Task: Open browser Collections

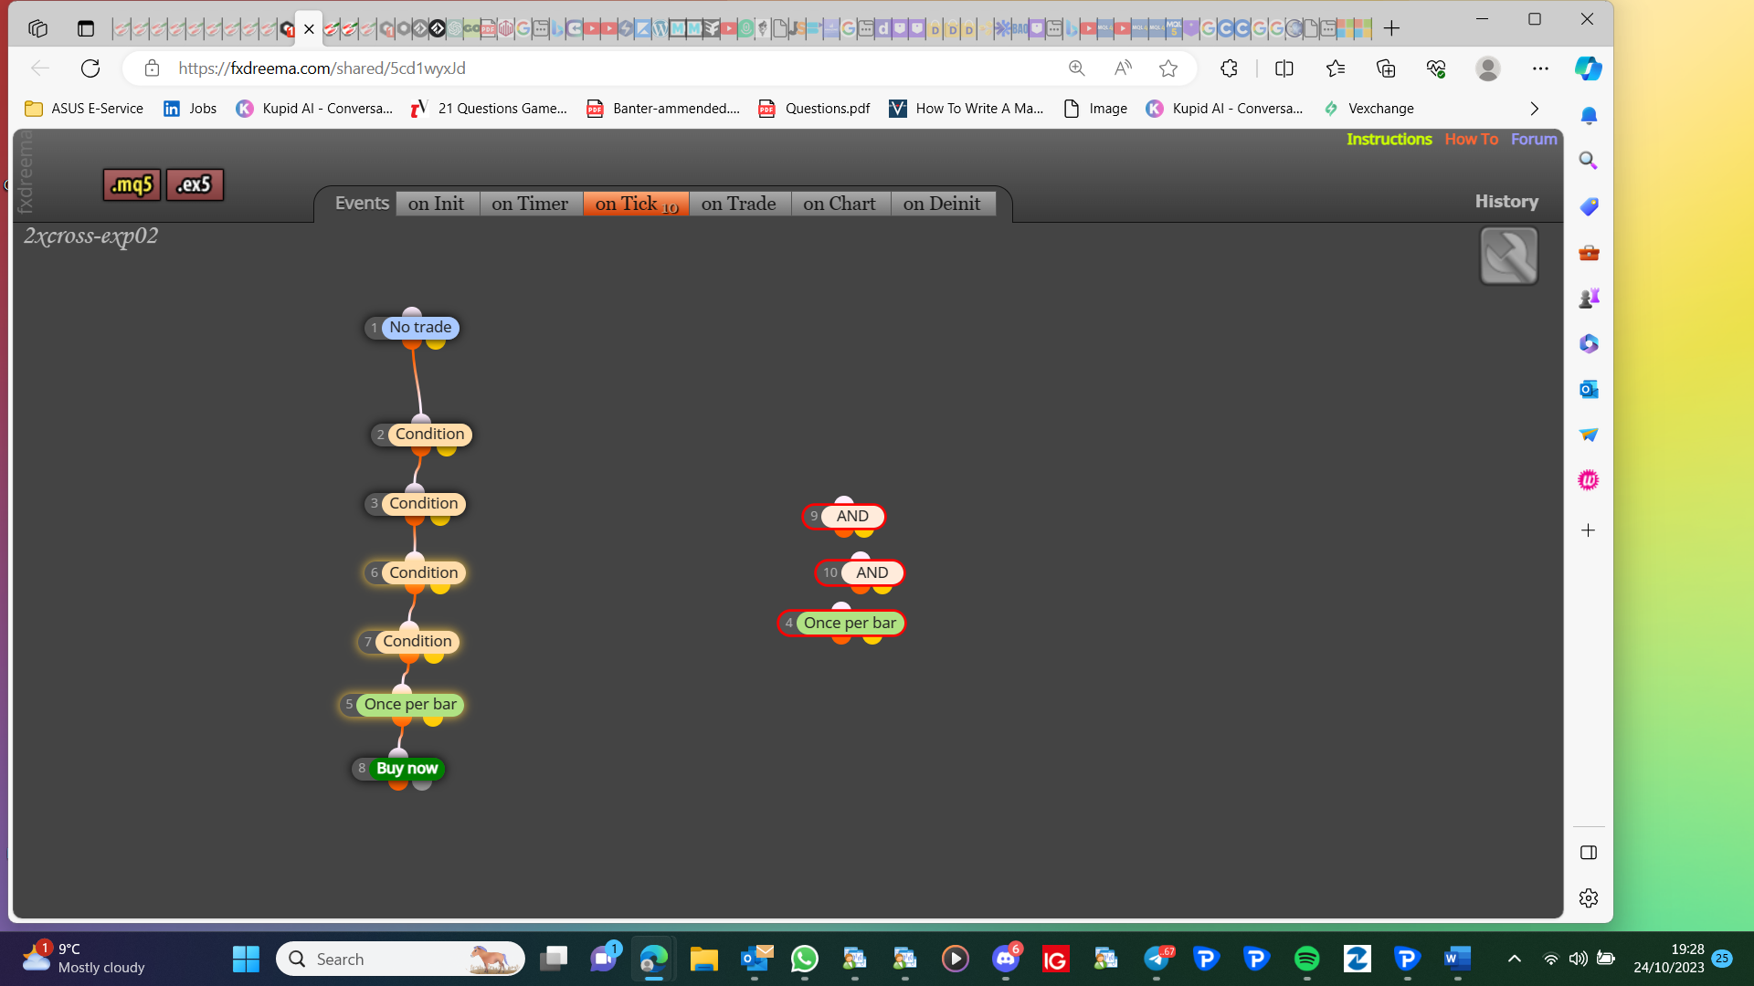Action: click(1386, 68)
